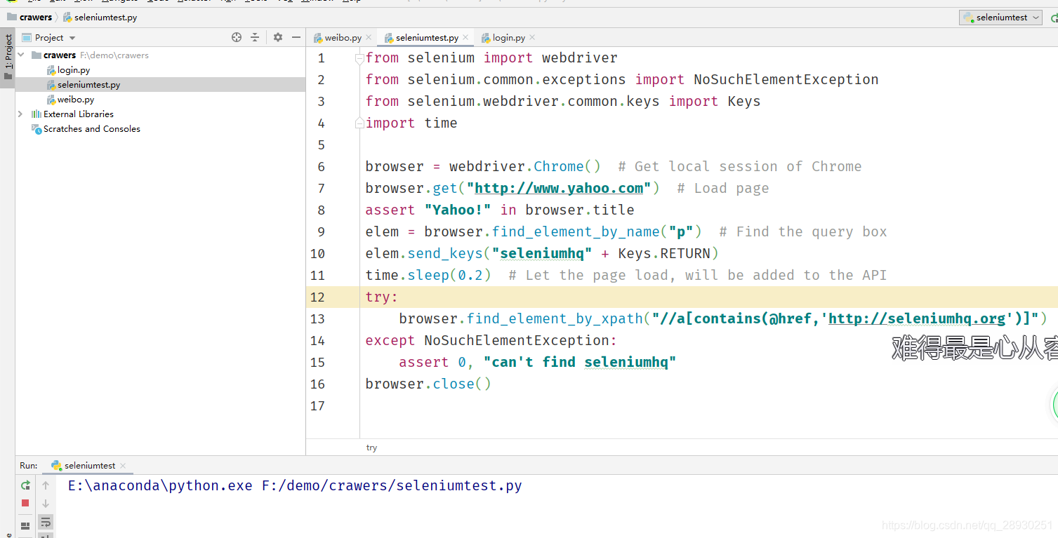Screen dimensions: 1058x538
Task: Hide the Project tool window
Action: 296,37
